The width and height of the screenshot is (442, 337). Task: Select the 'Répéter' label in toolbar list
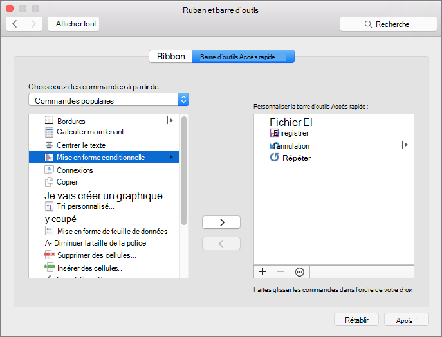(x=297, y=158)
